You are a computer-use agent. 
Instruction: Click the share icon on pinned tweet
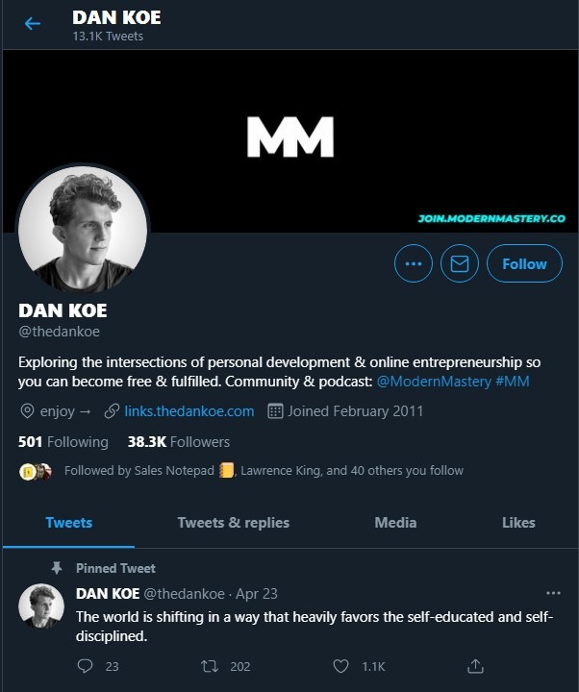click(x=474, y=665)
